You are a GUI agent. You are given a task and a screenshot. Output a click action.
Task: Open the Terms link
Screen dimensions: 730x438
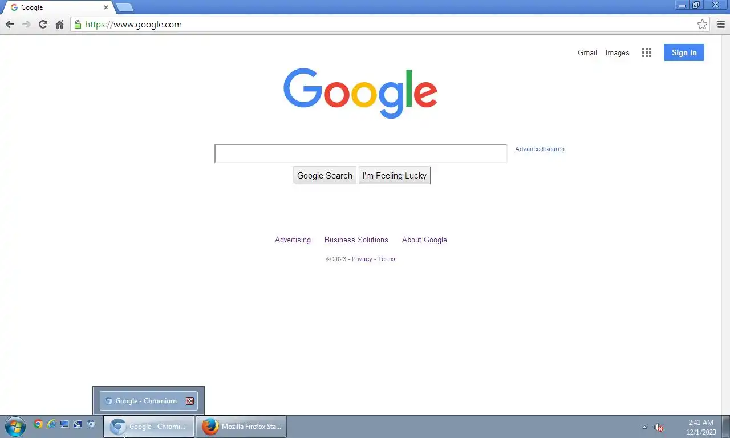click(386, 259)
